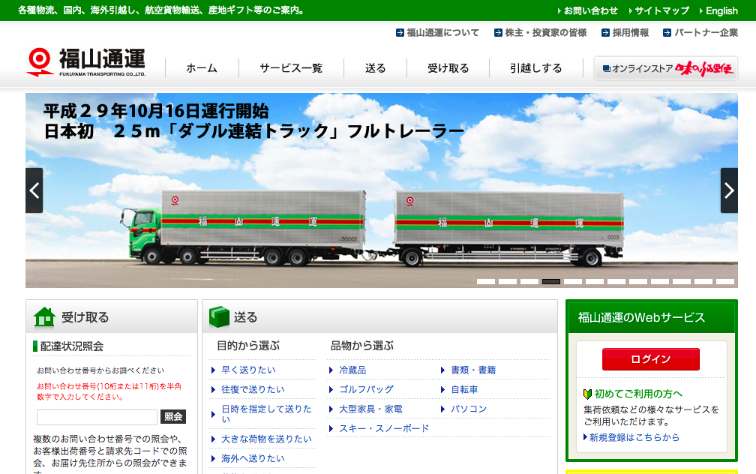The width and height of the screenshot is (756, 474).
Task: Open 日時を指定して送りたい link
Action: tap(266, 414)
